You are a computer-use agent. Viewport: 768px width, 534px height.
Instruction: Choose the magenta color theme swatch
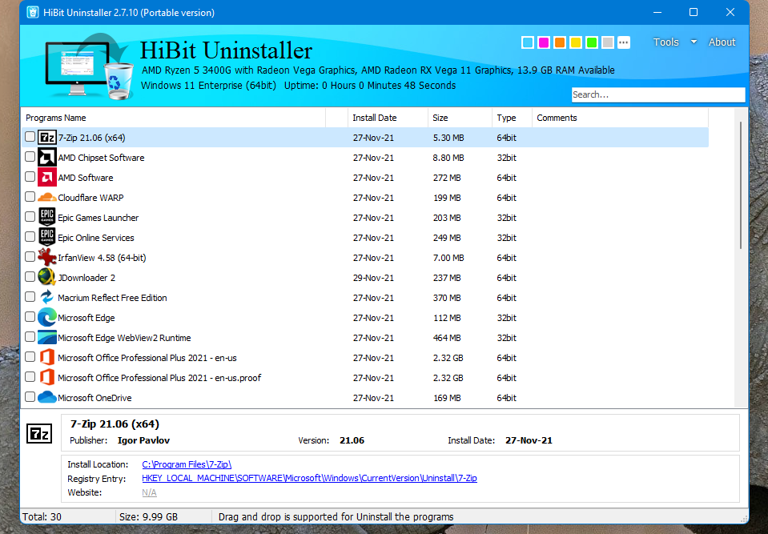coord(544,42)
